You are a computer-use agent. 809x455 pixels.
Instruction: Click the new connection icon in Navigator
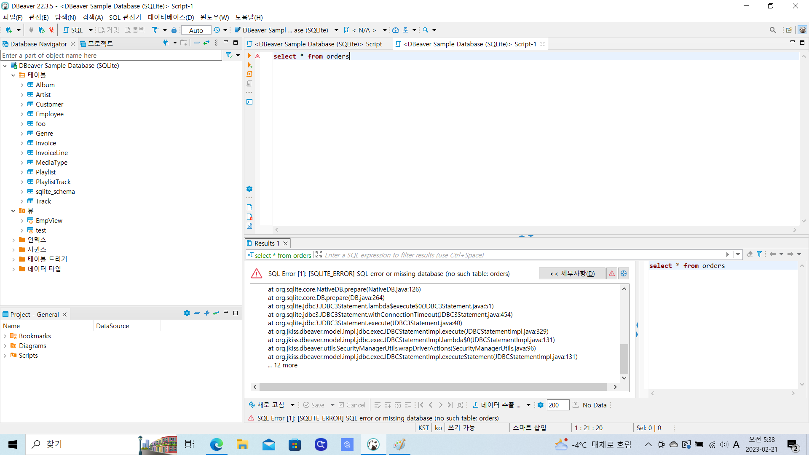pos(166,43)
